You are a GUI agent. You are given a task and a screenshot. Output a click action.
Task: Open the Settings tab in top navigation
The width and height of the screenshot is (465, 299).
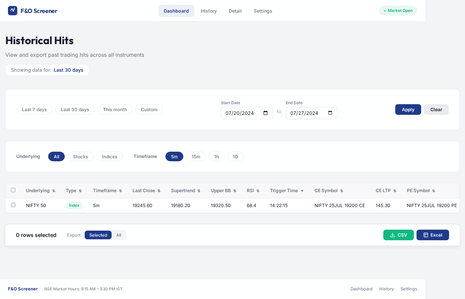[x=263, y=11]
